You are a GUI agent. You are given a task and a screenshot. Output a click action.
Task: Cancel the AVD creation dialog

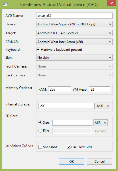pyautogui.click(x=99, y=162)
